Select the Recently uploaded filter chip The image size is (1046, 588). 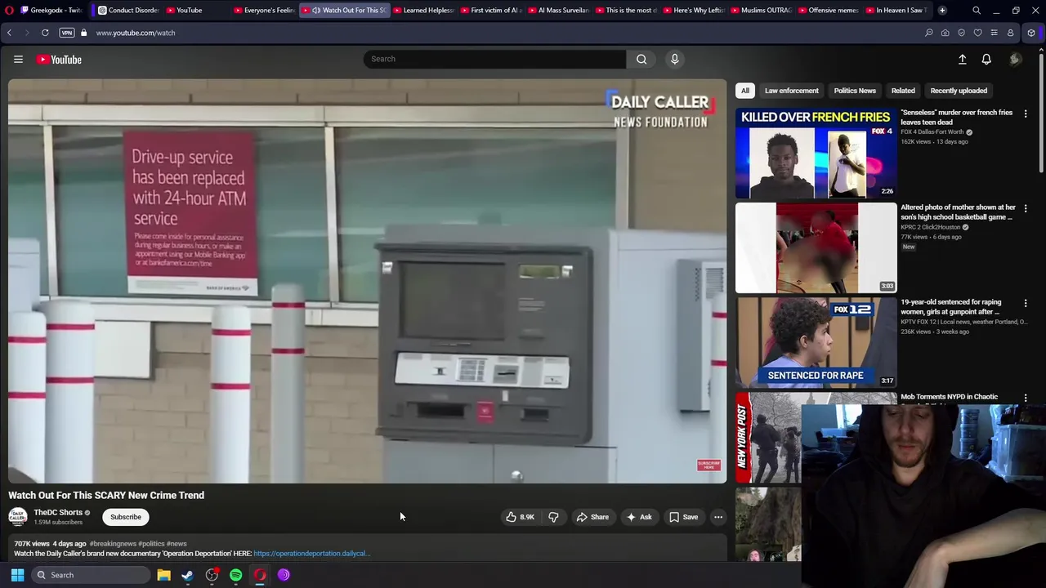pos(959,91)
